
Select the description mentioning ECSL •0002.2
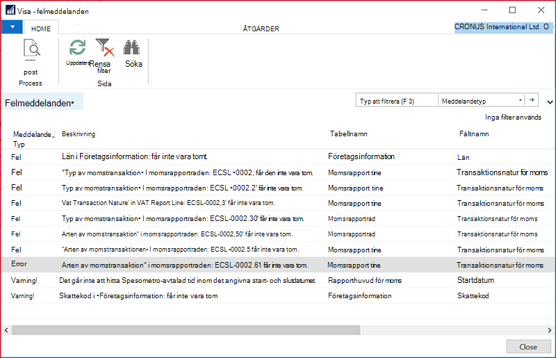click(x=182, y=188)
